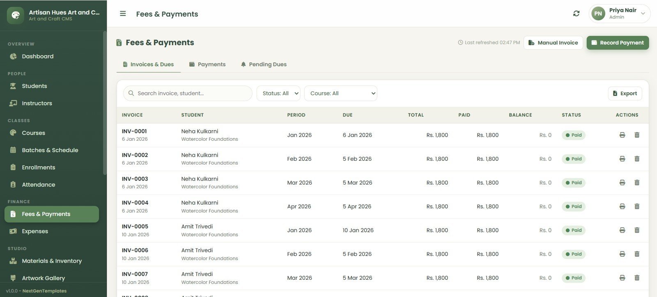Go to Students in sidebar
Screen dimensions: 657x297
[x=52, y=86]
